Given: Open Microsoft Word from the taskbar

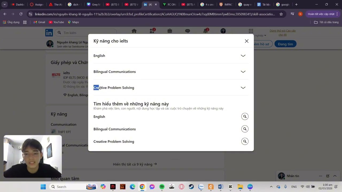Looking at the screenshot, I should coord(220,187).
